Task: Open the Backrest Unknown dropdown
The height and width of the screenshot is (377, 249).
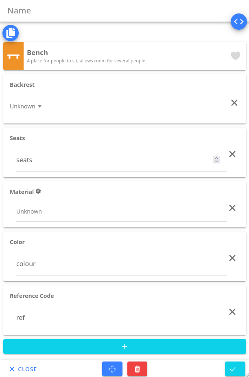Action: coord(26,106)
